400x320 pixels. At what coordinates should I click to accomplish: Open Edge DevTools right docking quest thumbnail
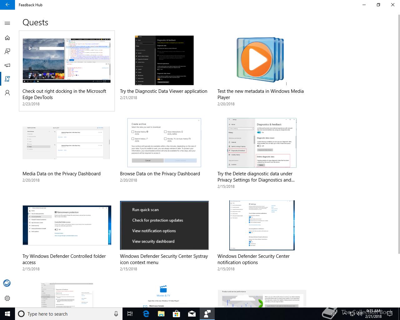[67, 61]
